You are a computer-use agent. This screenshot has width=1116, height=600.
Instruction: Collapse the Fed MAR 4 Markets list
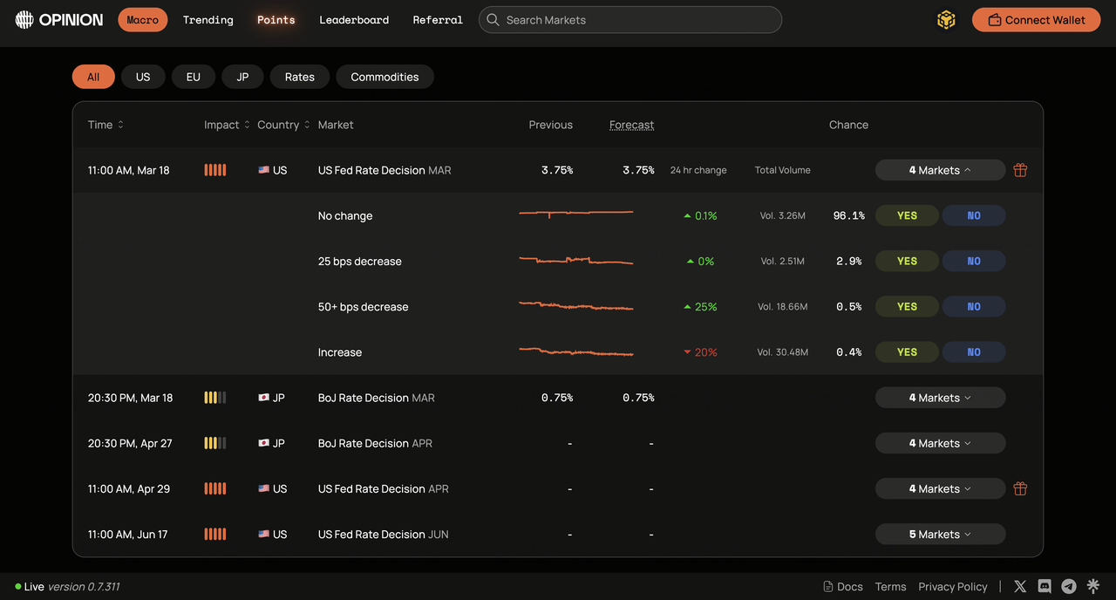(x=940, y=170)
